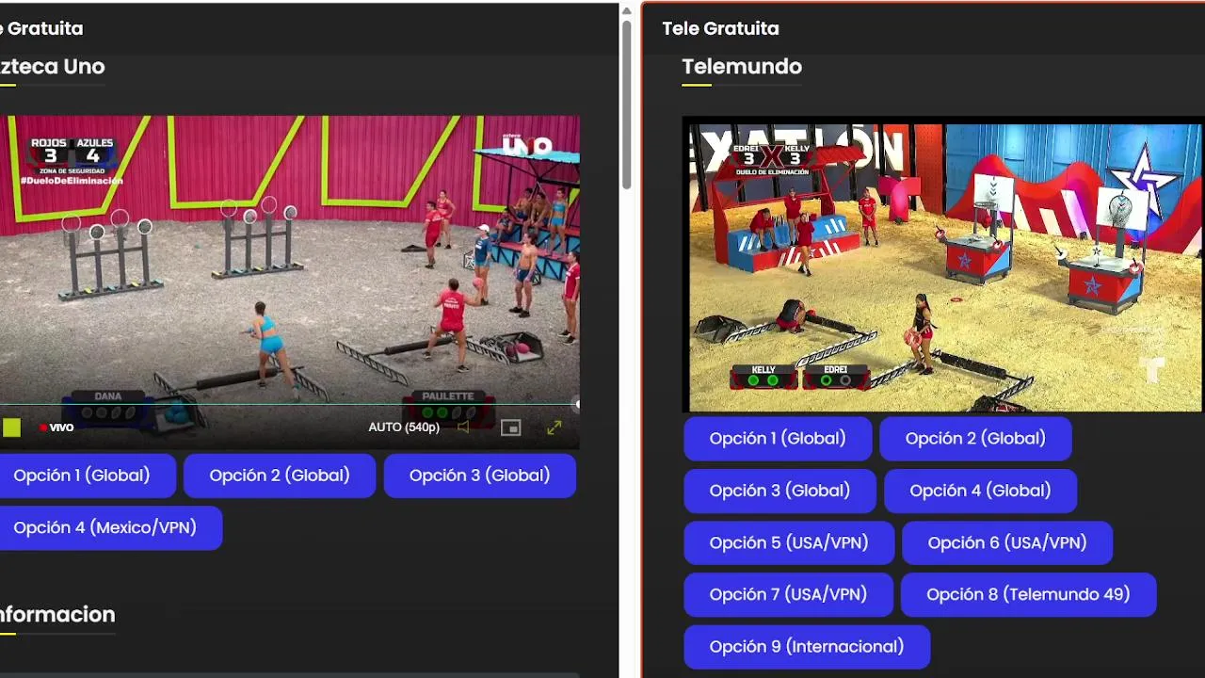Click the Azteca Uno player progress bar
Image resolution: width=1205 pixels, height=678 pixels.
click(289, 405)
